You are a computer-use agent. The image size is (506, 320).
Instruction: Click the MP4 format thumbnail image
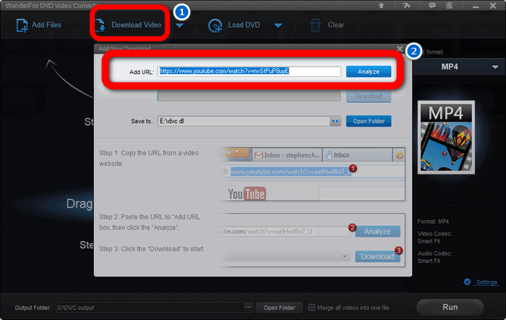point(446,138)
